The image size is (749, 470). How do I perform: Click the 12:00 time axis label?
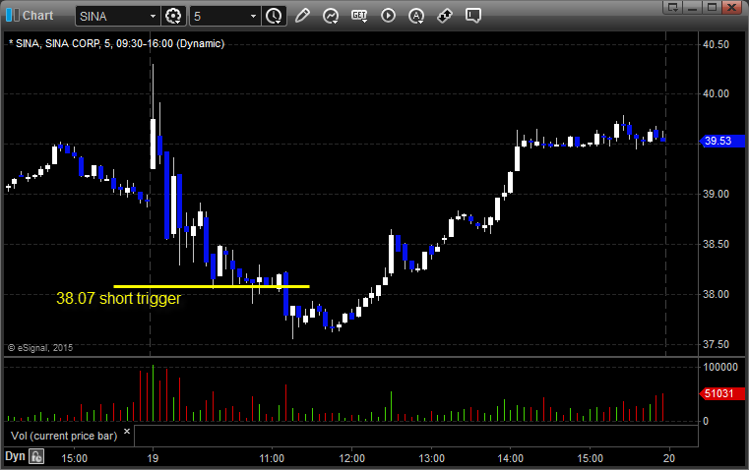click(x=351, y=458)
